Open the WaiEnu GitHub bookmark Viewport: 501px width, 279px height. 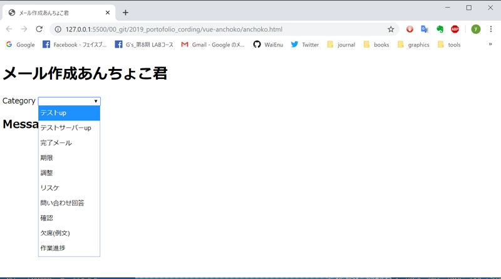pos(269,45)
